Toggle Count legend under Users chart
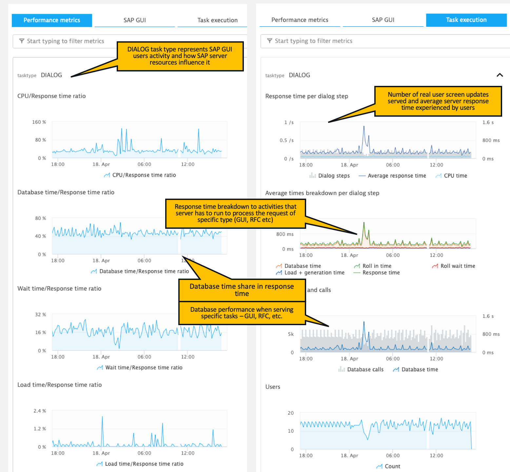Image resolution: width=510 pixels, height=472 pixels. click(388, 466)
